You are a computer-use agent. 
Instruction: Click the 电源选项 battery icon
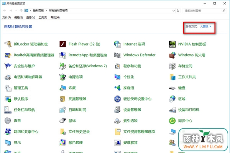click(62, 77)
